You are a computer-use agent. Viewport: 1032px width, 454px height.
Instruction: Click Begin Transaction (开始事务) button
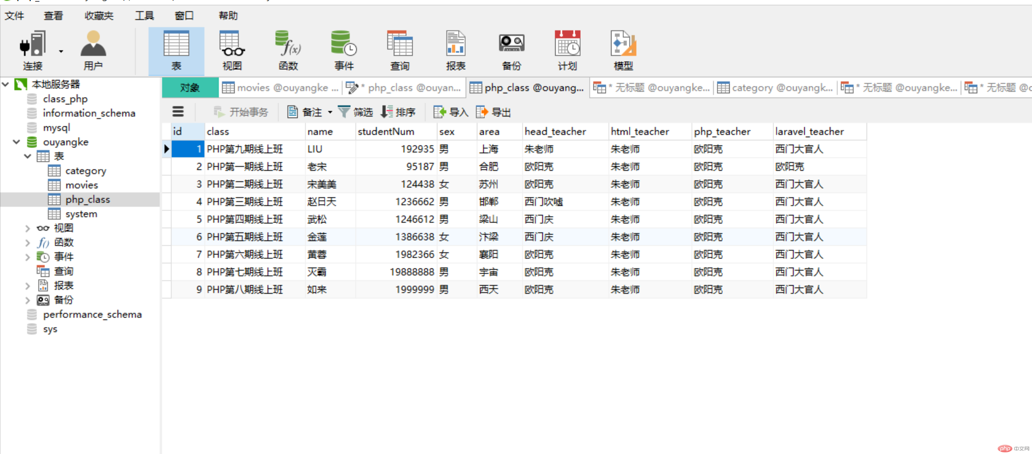[x=241, y=112]
